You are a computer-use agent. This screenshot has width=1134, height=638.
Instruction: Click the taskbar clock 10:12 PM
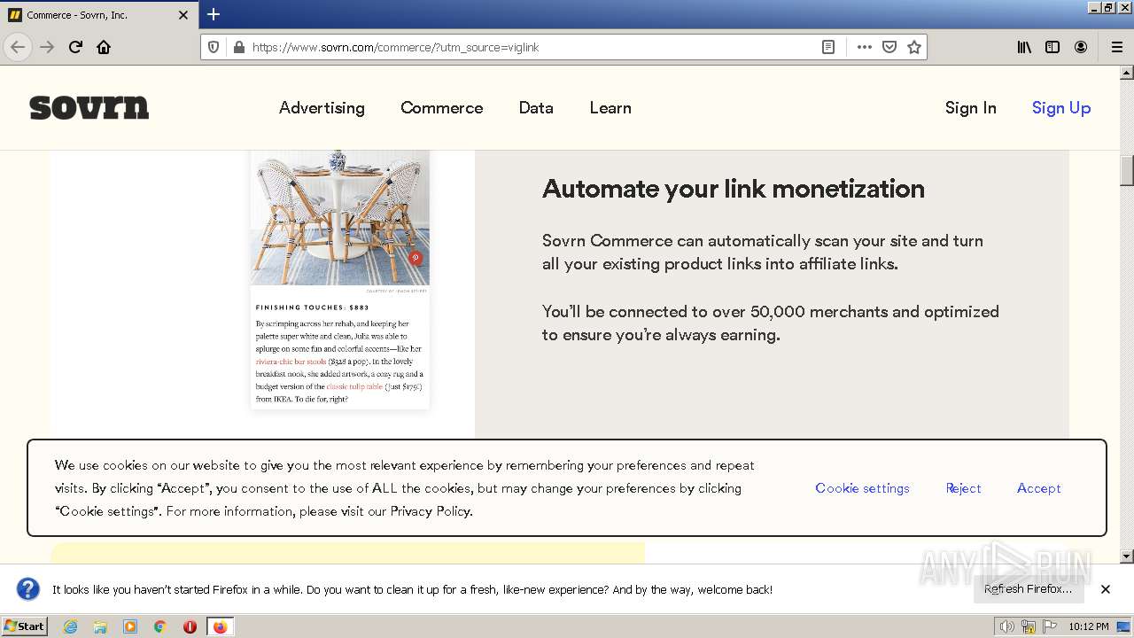pyautogui.click(x=1089, y=626)
